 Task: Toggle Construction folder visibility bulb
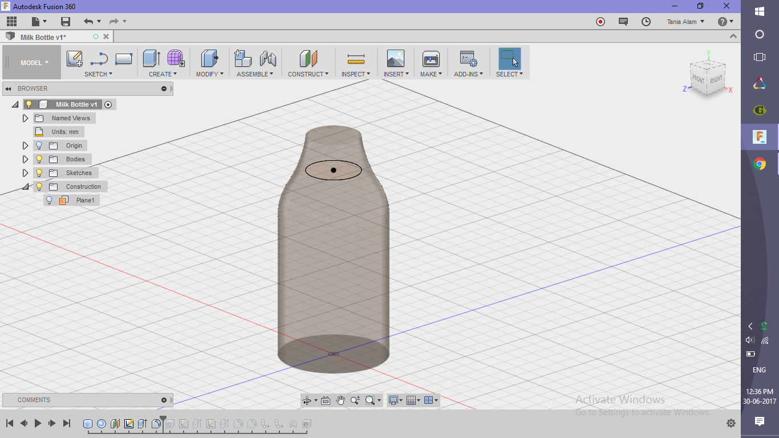pos(39,186)
